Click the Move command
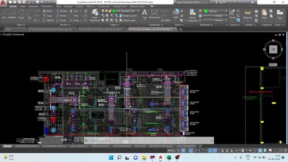288x162 pixels. click(47, 11)
